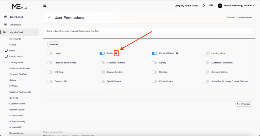This screenshot has width=260, height=136.
Task: Click the Dashboard breadcrumb link
Action: pos(230,18)
